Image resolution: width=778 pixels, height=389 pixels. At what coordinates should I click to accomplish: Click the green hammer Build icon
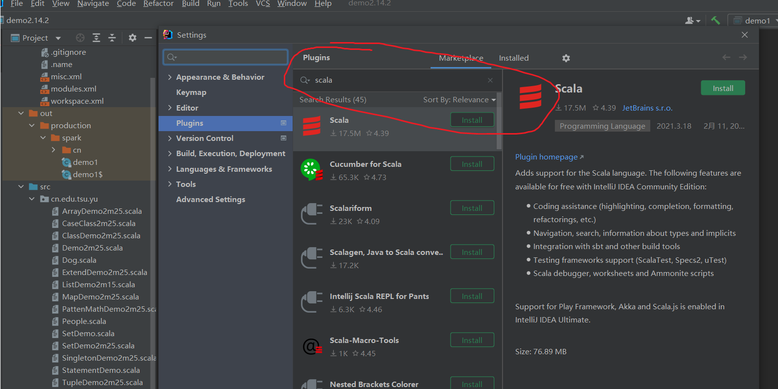(x=715, y=20)
